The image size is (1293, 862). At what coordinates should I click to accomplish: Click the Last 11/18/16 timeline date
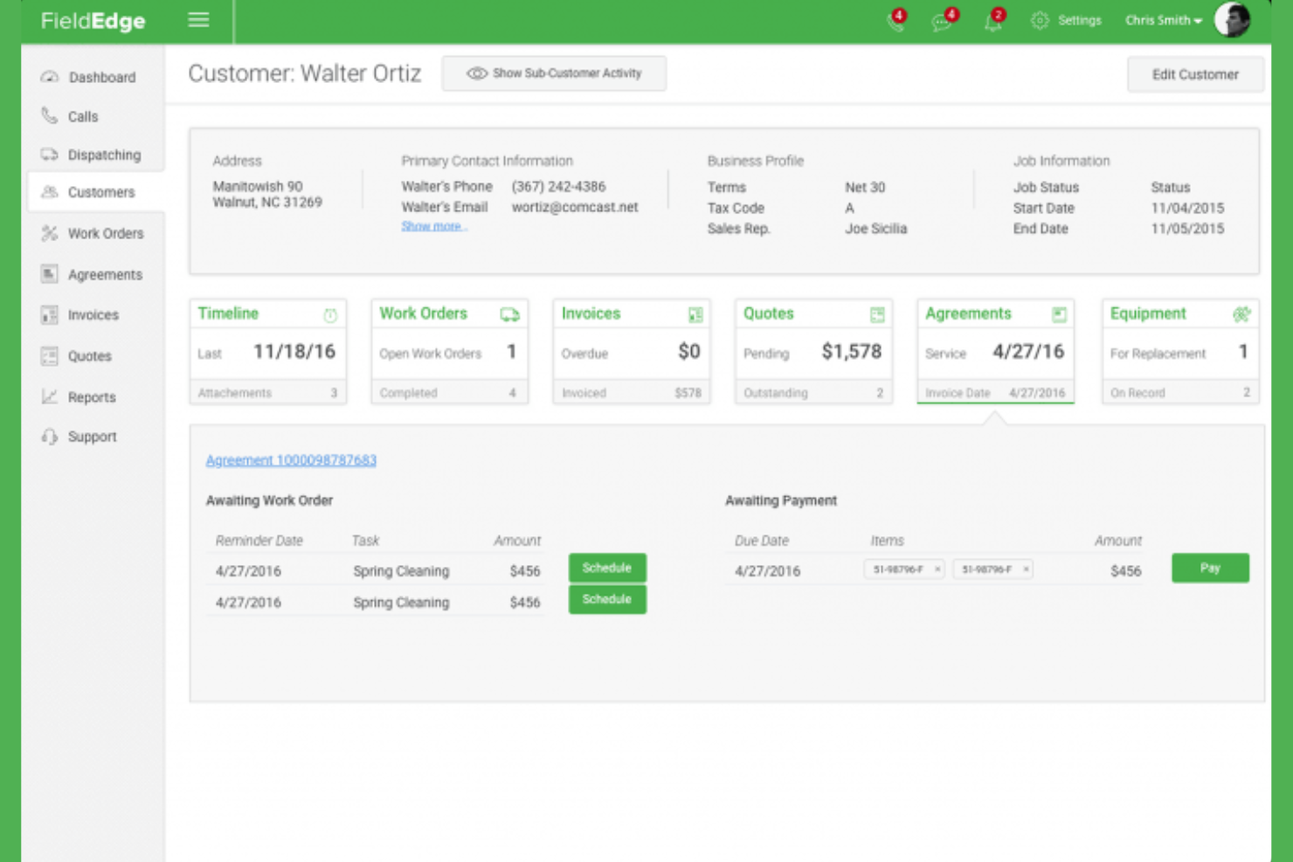(294, 351)
